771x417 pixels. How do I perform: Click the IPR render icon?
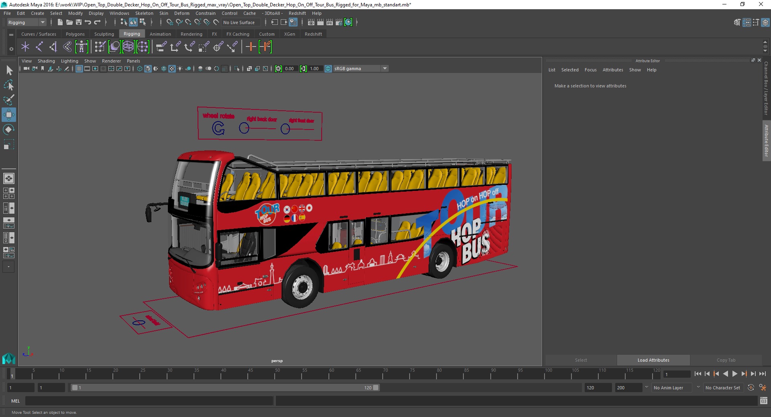(330, 22)
